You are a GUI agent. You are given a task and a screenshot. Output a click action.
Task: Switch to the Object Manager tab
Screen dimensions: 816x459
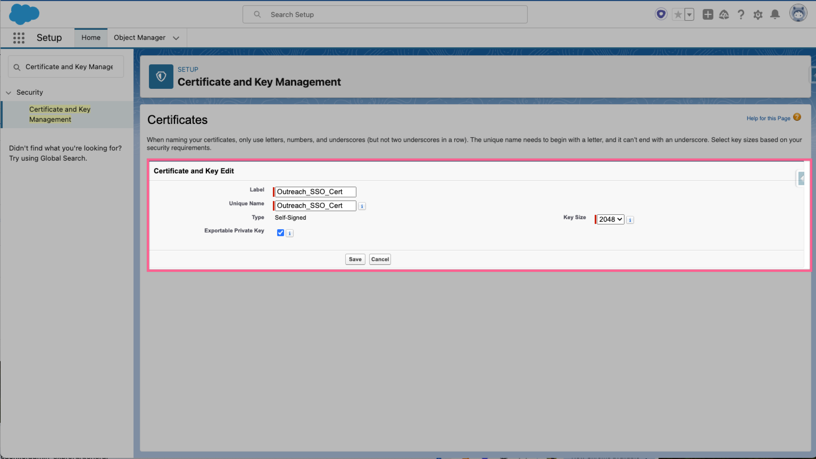(x=141, y=37)
